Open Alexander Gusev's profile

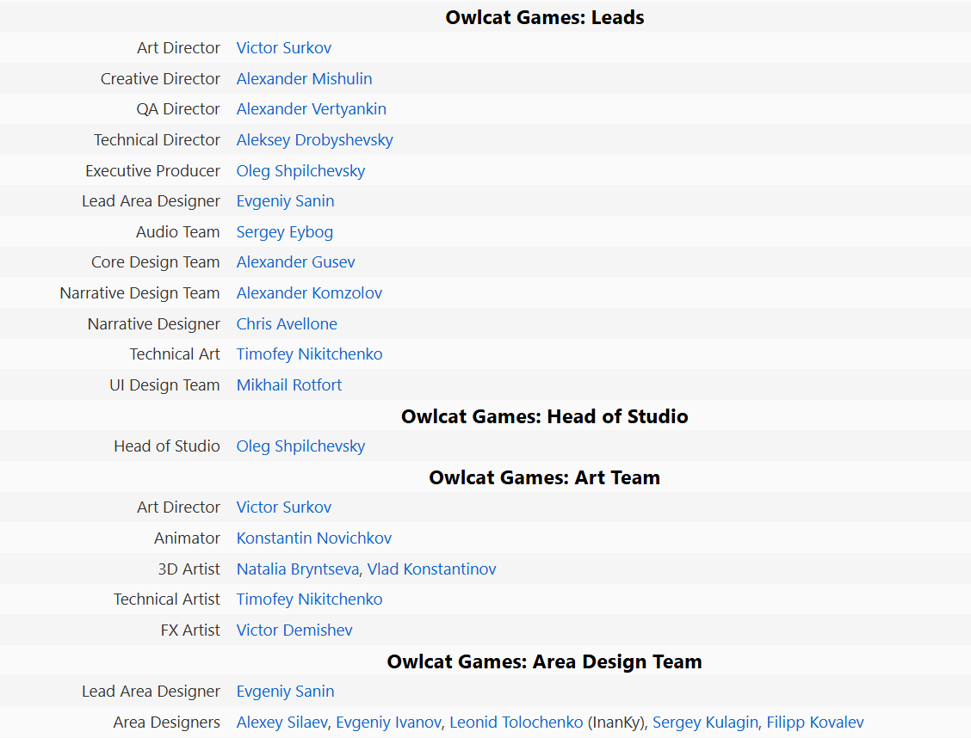click(296, 262)
